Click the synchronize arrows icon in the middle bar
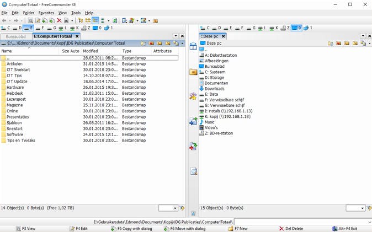Screen dimensions: 372x232 (193, 146)
